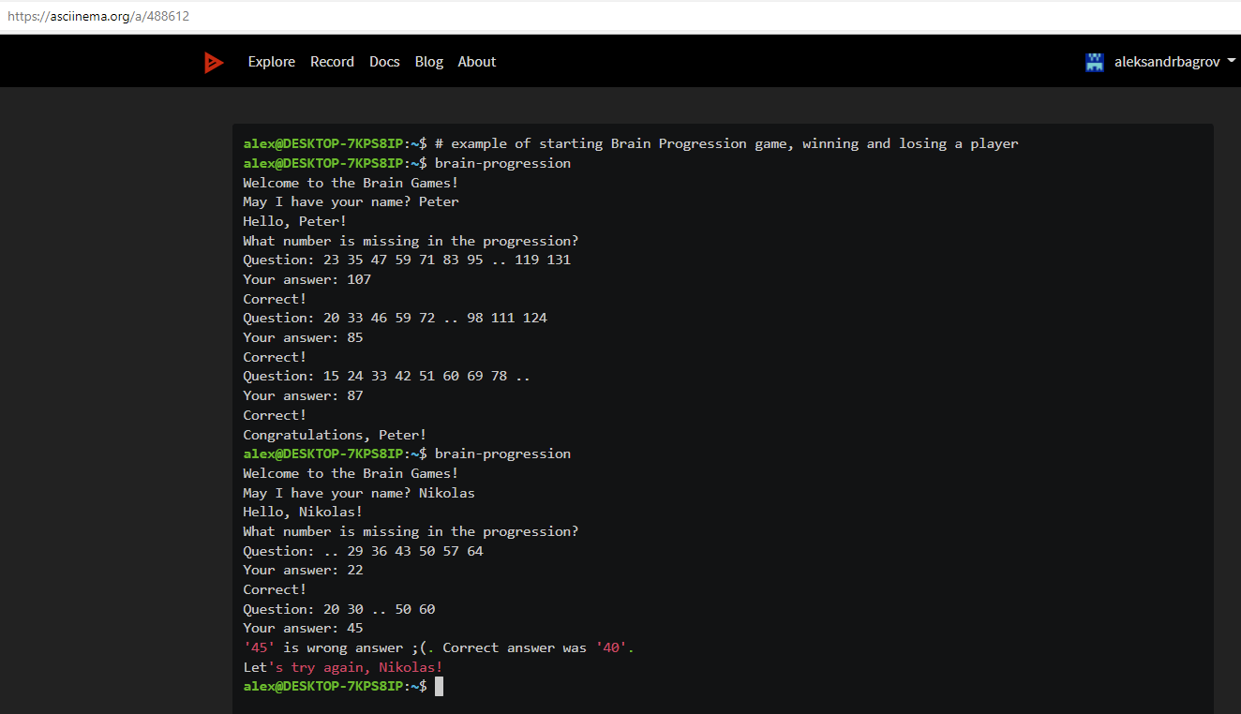Viewport: 1241px width, 714px height.
Task: Open the About page
Action: point(476,61)
